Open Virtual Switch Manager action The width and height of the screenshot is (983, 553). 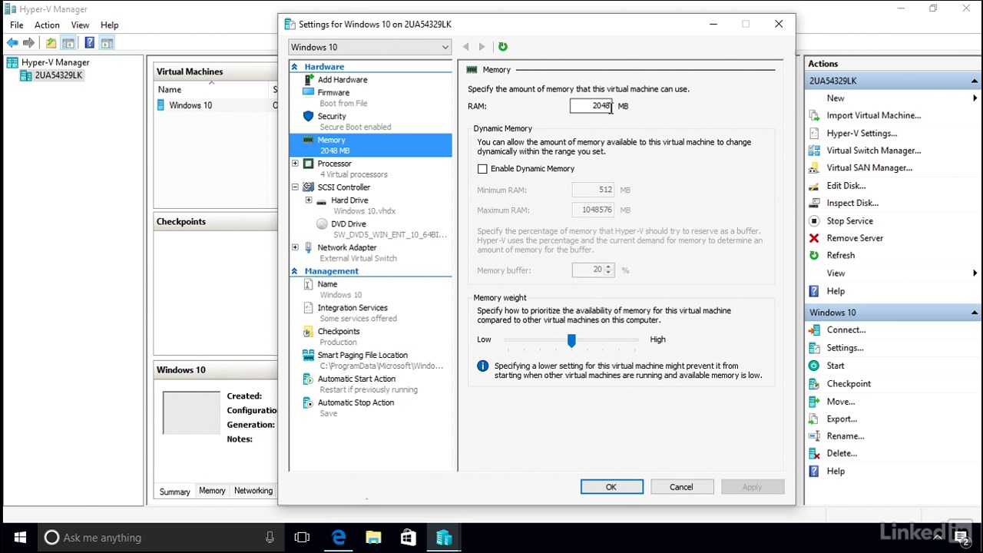pos(873,151)
